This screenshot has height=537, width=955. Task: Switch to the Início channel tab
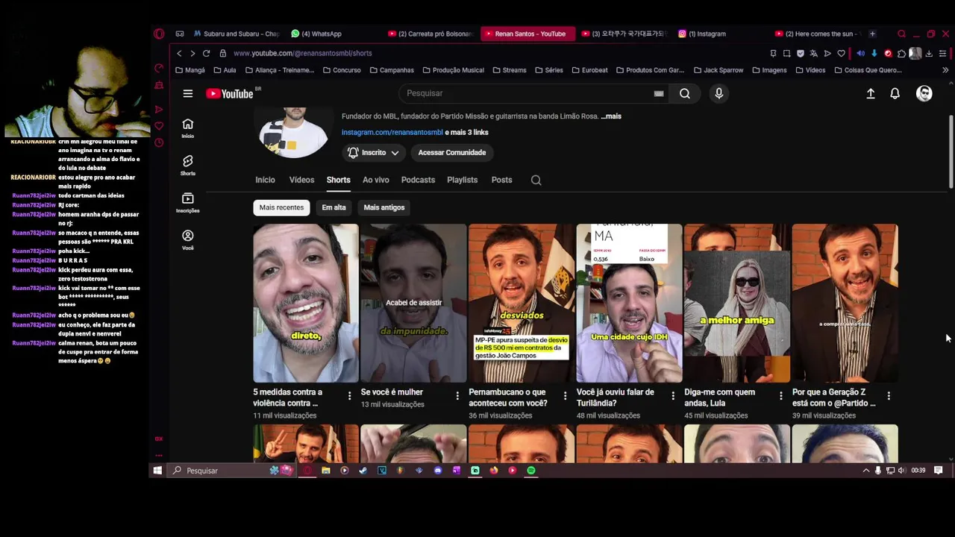click(x=265, y=180)
